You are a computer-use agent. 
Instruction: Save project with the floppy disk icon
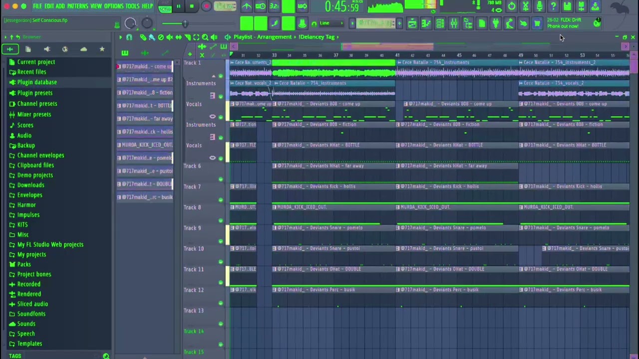[x=568, y=6]
